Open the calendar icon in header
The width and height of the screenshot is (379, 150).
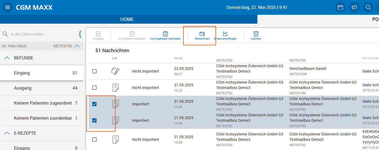point(340,8)
